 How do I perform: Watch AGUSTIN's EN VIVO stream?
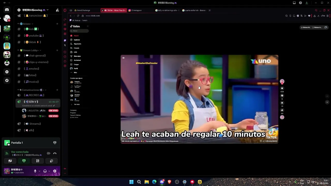click(x=54, y=111)
